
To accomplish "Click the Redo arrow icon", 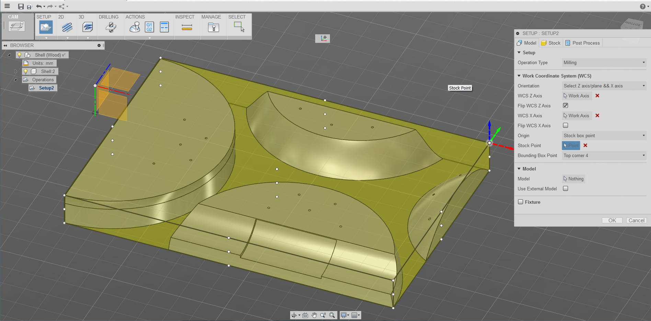I will [x=50, y=7].
